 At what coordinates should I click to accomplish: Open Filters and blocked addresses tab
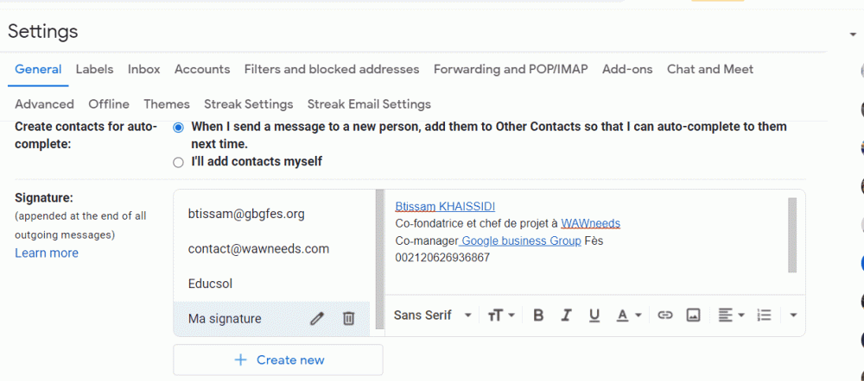pyautogui.click(x=332, y=69)
